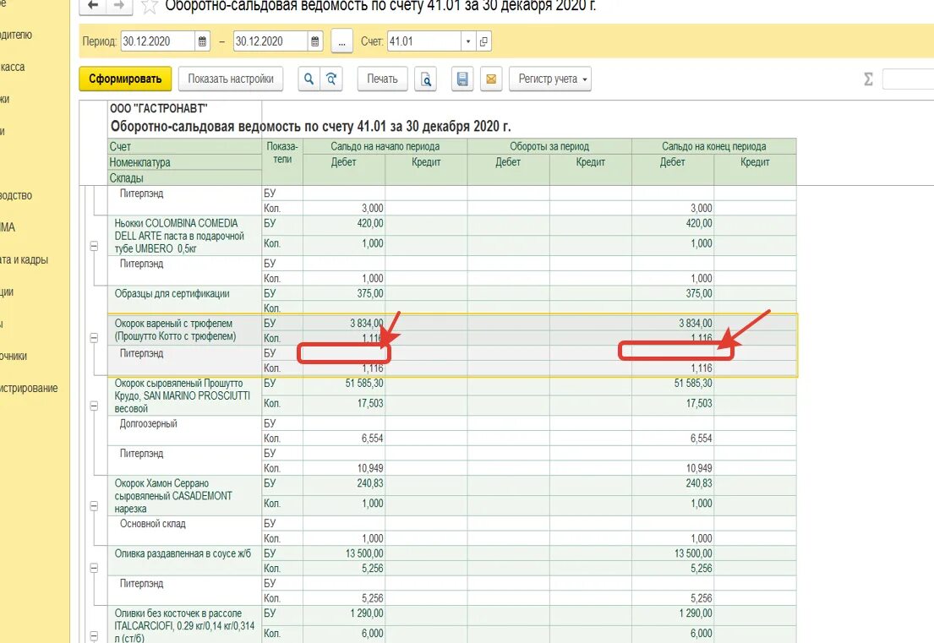Collapse the Оливки без косточек group
Image resolution: width=934 pixels, height=643 pixels.
94,635
